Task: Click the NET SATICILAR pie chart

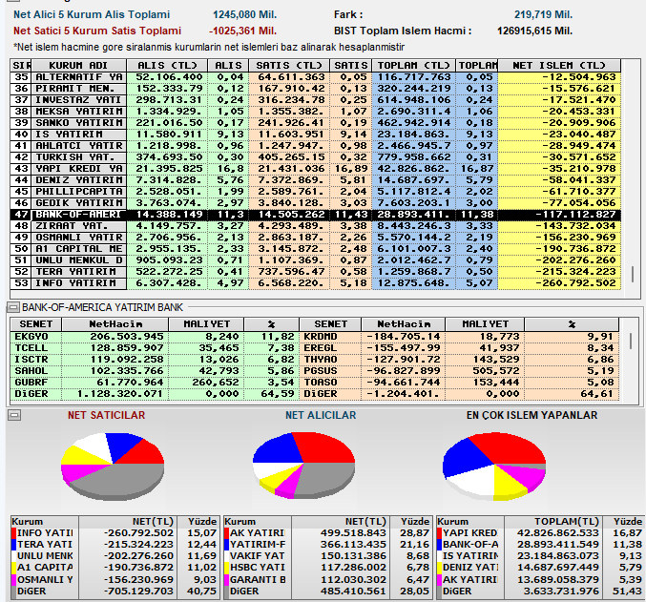Action: (x=113, y=467)
